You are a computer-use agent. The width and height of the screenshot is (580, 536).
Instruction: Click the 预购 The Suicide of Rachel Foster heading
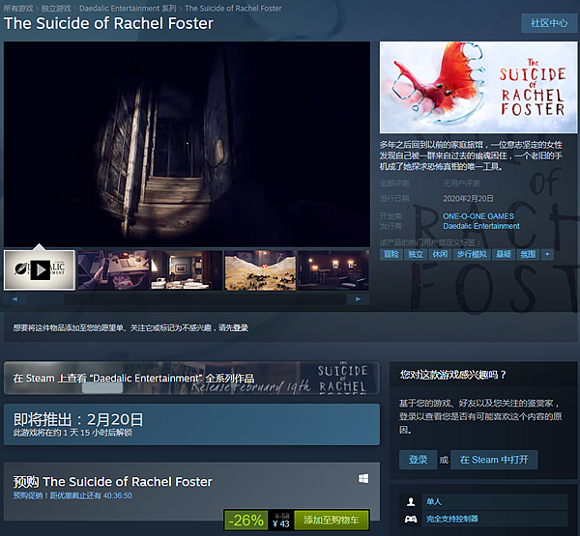pos(113,482)
